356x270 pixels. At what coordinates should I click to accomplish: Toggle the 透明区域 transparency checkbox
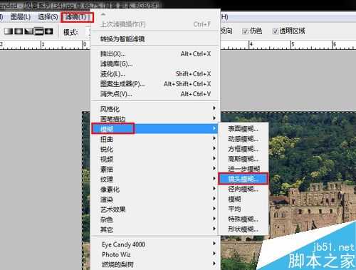point(276,31)
